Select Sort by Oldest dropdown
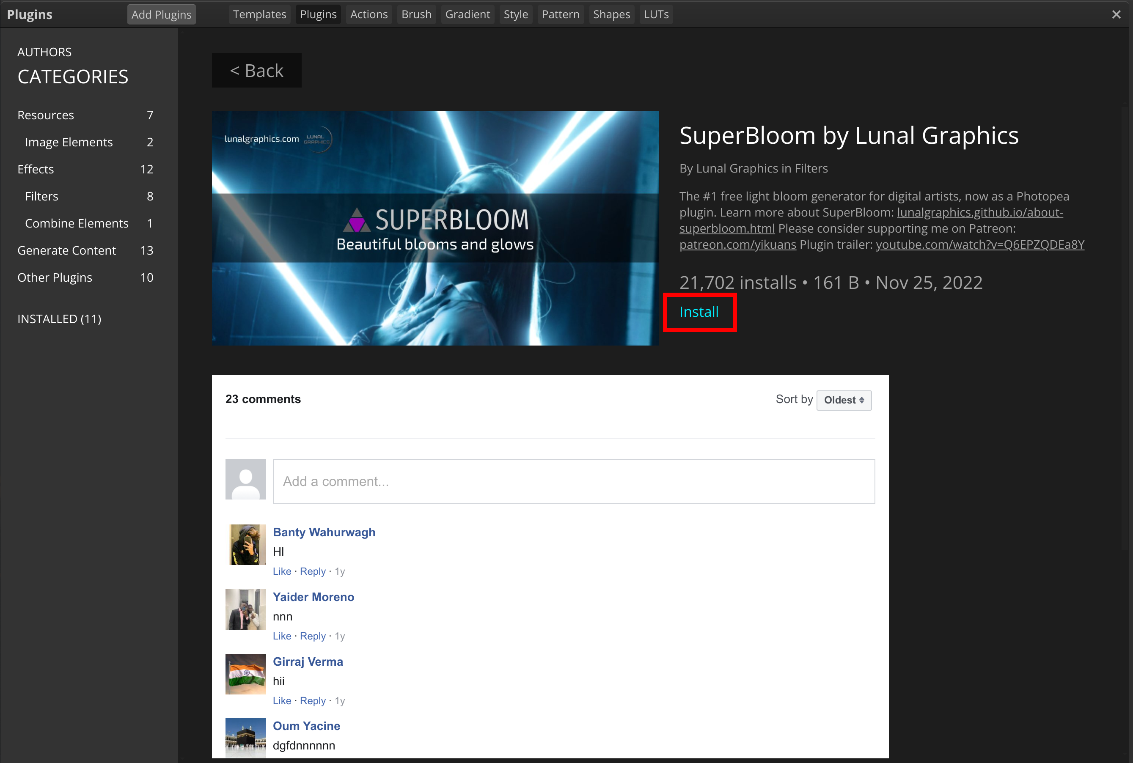Image resolution: width=1133 pixels, height=763 pixels. click(844, 399)
